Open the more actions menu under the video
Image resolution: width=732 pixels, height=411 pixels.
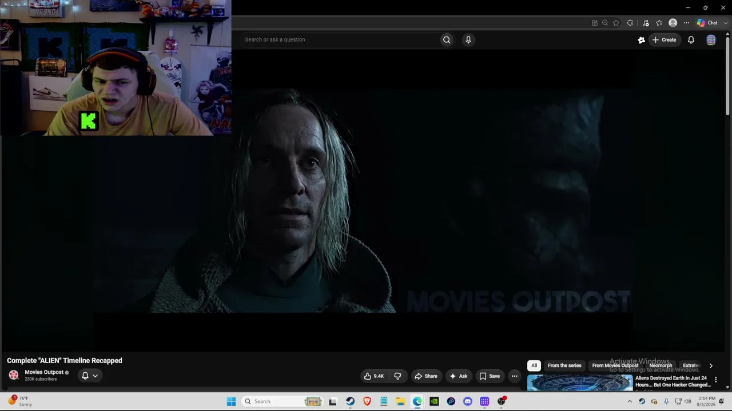[514, 376]
